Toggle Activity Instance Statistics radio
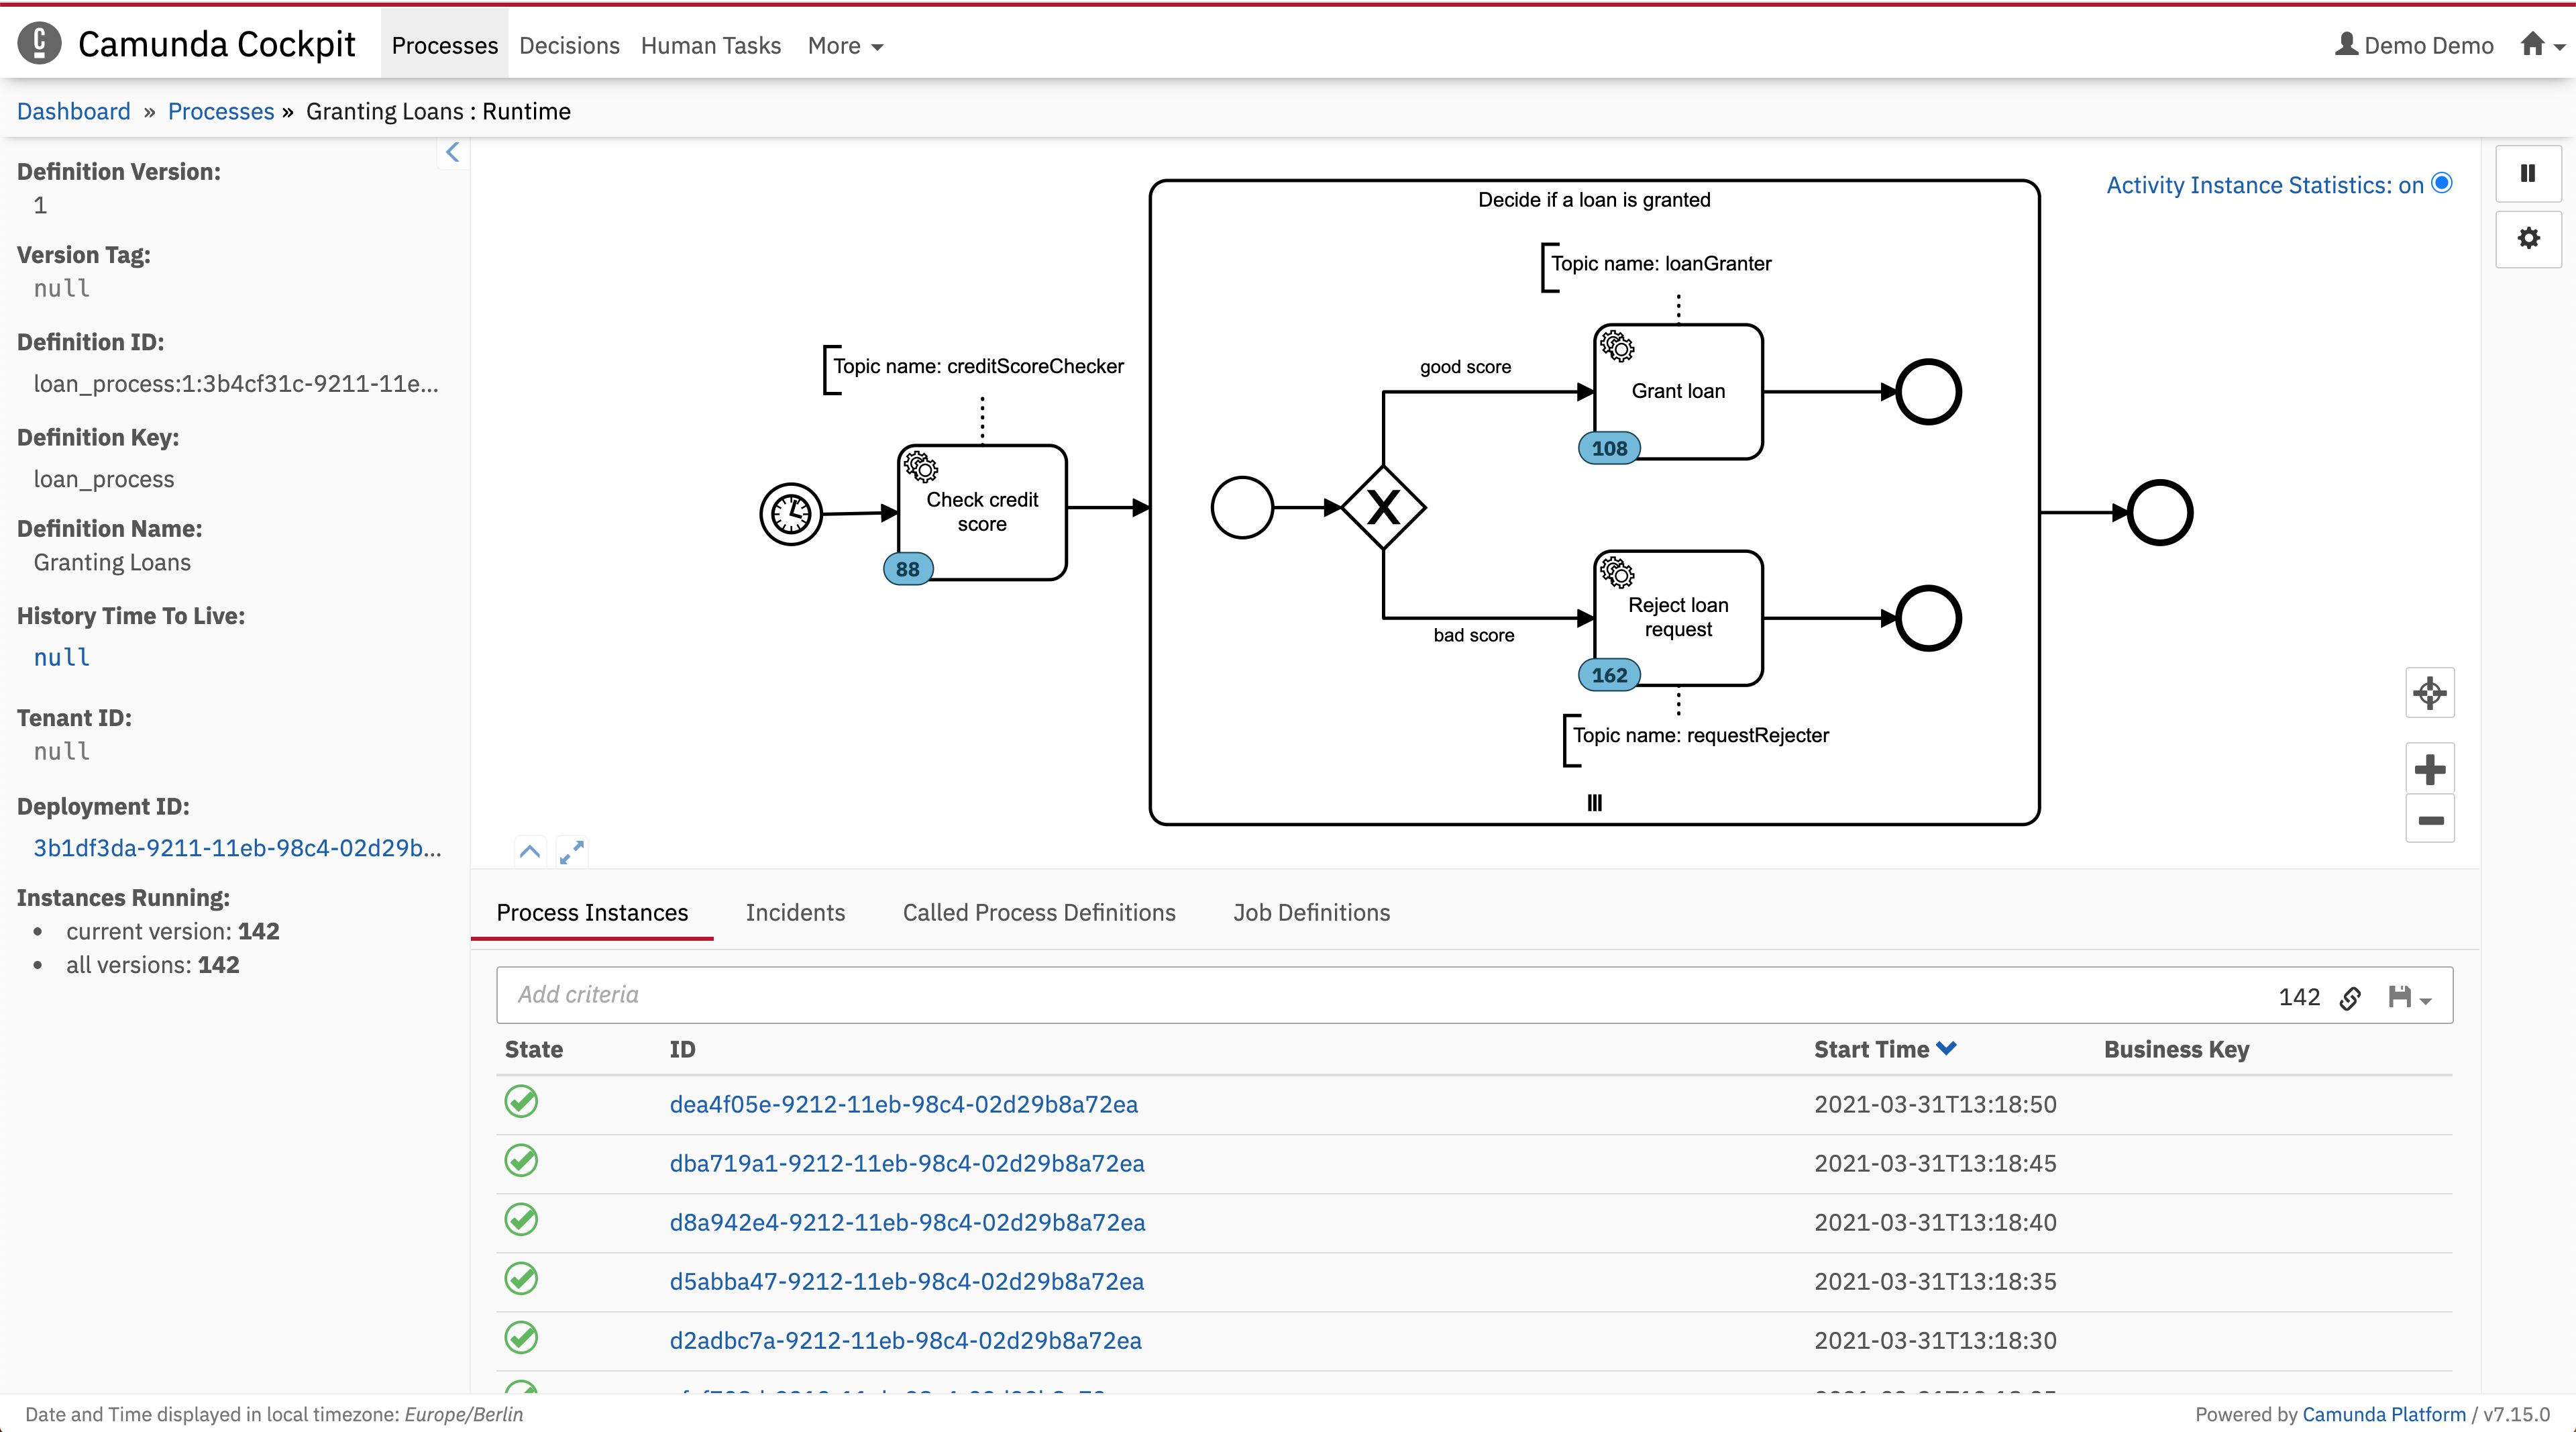 [x=2442, y=183]
